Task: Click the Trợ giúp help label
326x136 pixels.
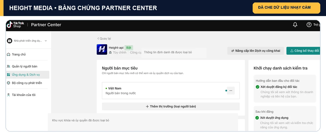Action: coord(316,25)
